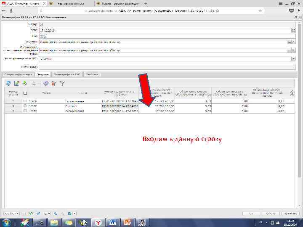This screenshot has width=303, height=227.
Task: Bookmark the page with star icon
Action: click(x=260, y=11)
